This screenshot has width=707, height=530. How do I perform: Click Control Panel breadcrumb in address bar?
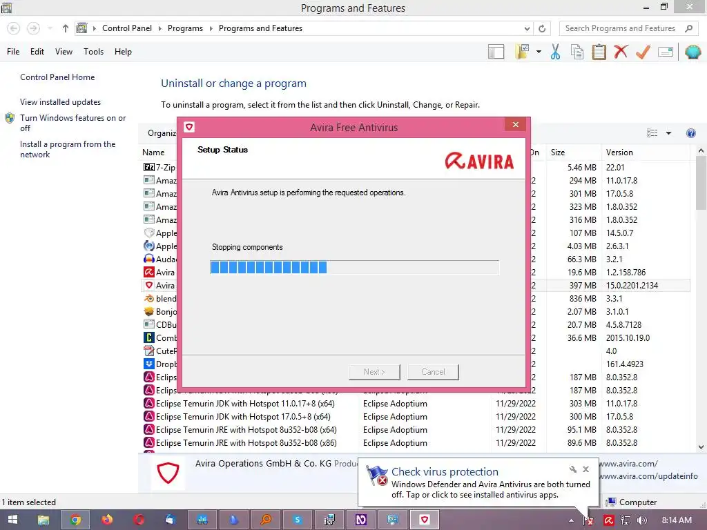coord(127,28)
